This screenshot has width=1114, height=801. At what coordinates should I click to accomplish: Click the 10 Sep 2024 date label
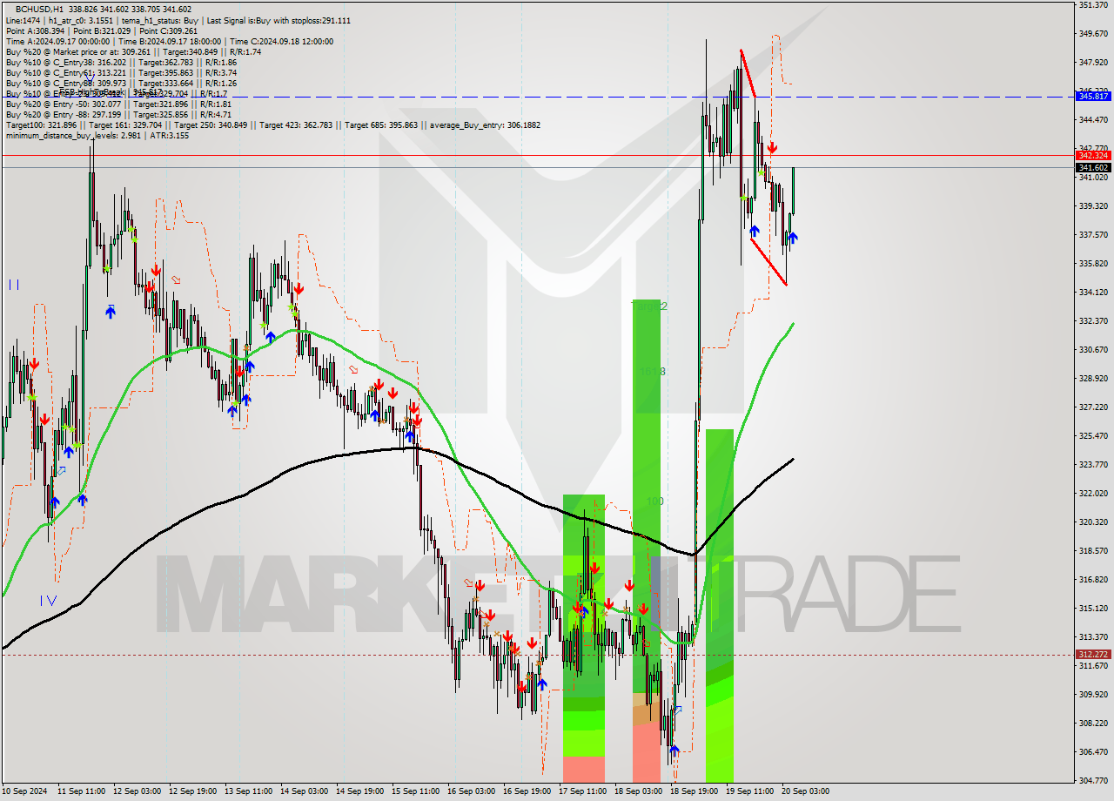coord(24,791)
